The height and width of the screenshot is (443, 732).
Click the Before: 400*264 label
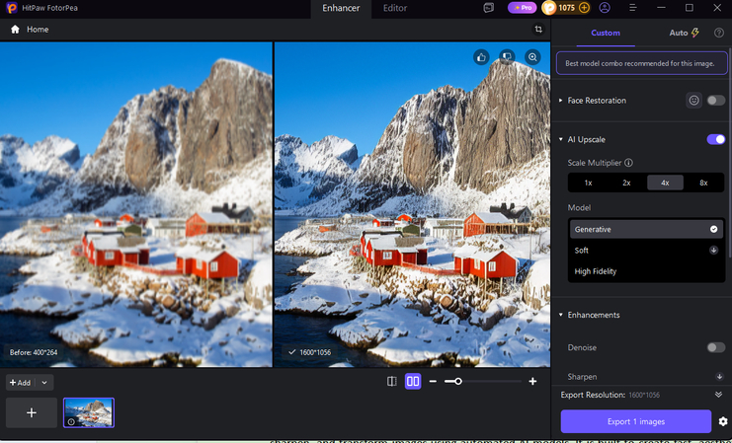click(x=34, y=352)
